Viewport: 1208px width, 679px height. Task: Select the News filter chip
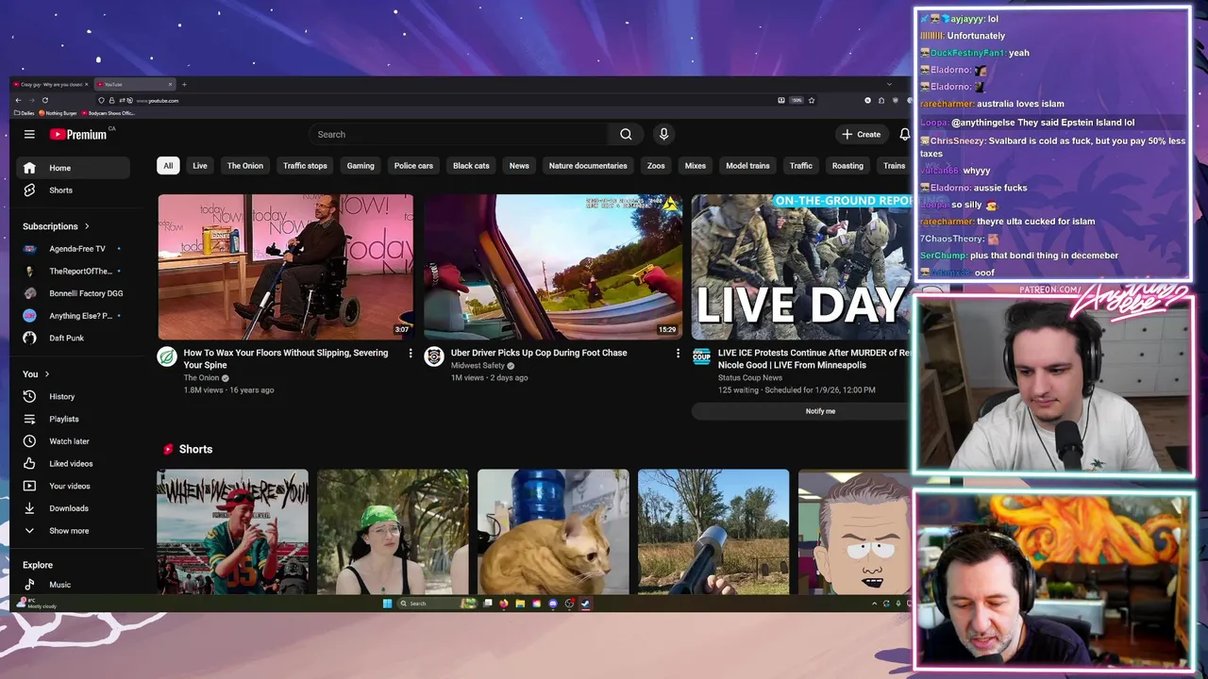[519, 166]
